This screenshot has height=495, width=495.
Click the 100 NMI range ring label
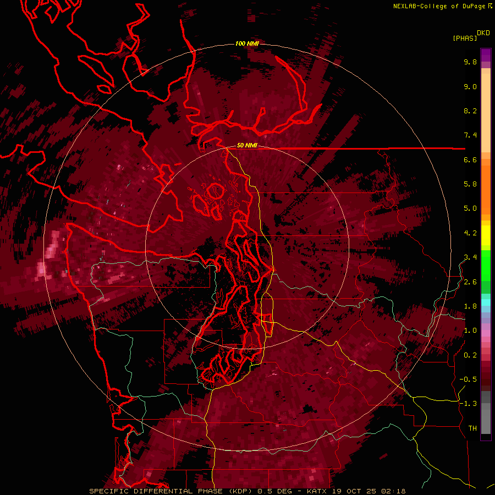pos(247,43)
